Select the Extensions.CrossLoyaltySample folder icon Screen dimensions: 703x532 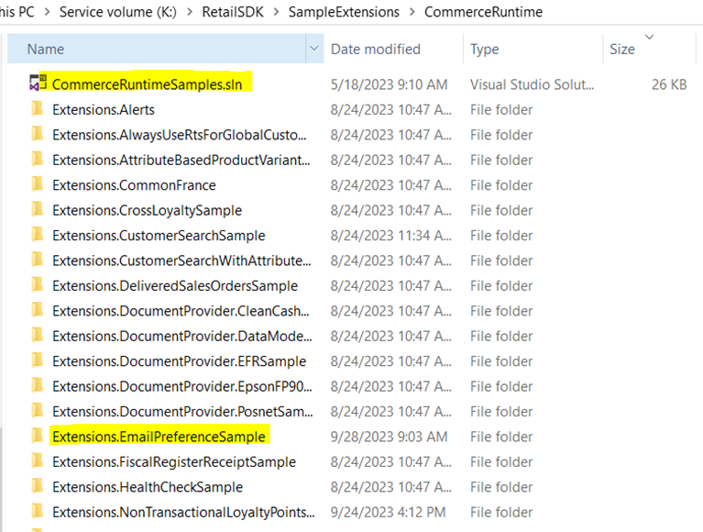point(38,209)
